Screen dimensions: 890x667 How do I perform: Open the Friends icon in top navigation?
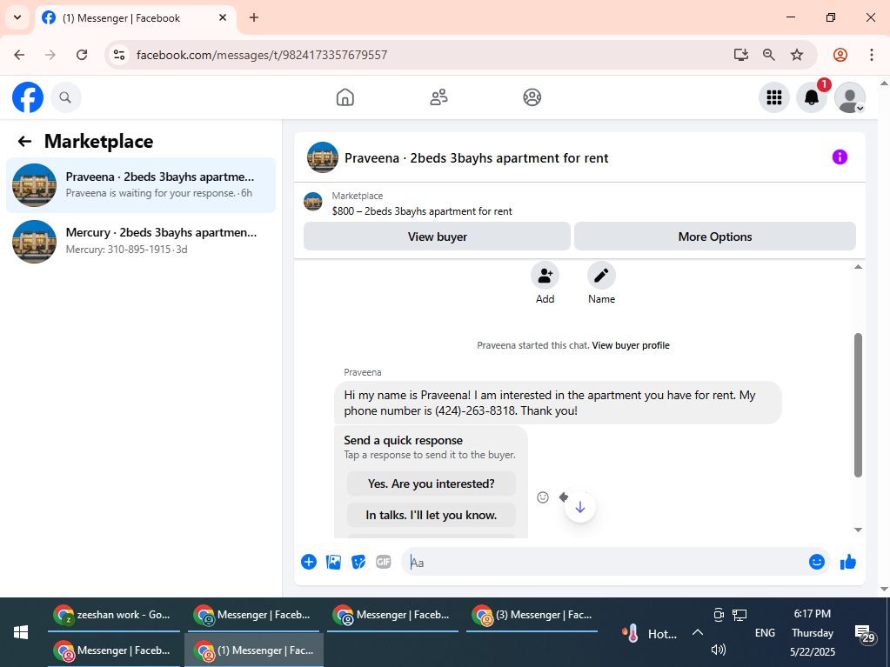(438, 97)
